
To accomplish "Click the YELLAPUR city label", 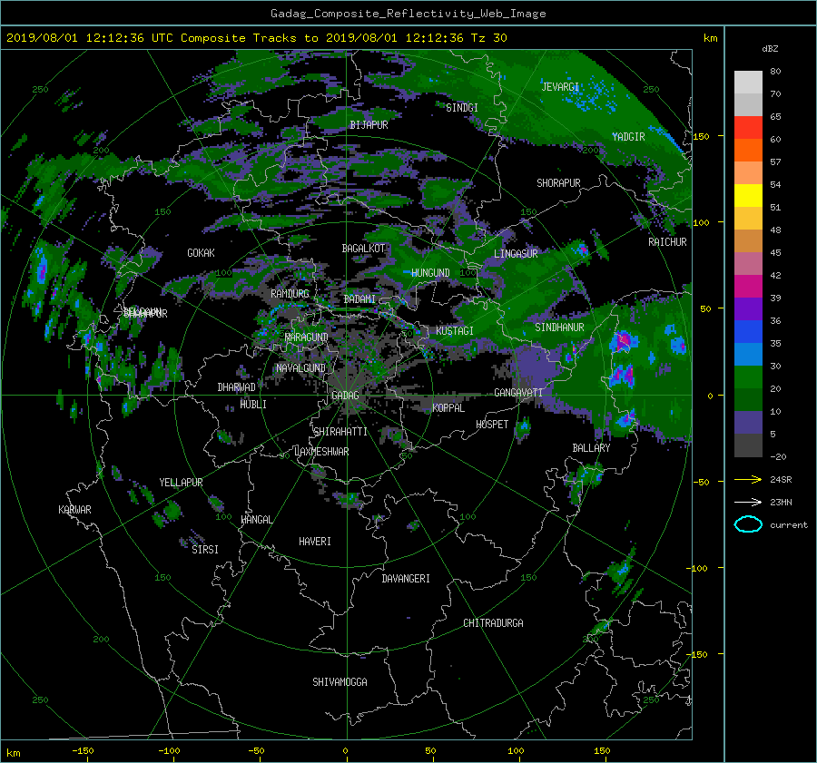I will 181,483.
